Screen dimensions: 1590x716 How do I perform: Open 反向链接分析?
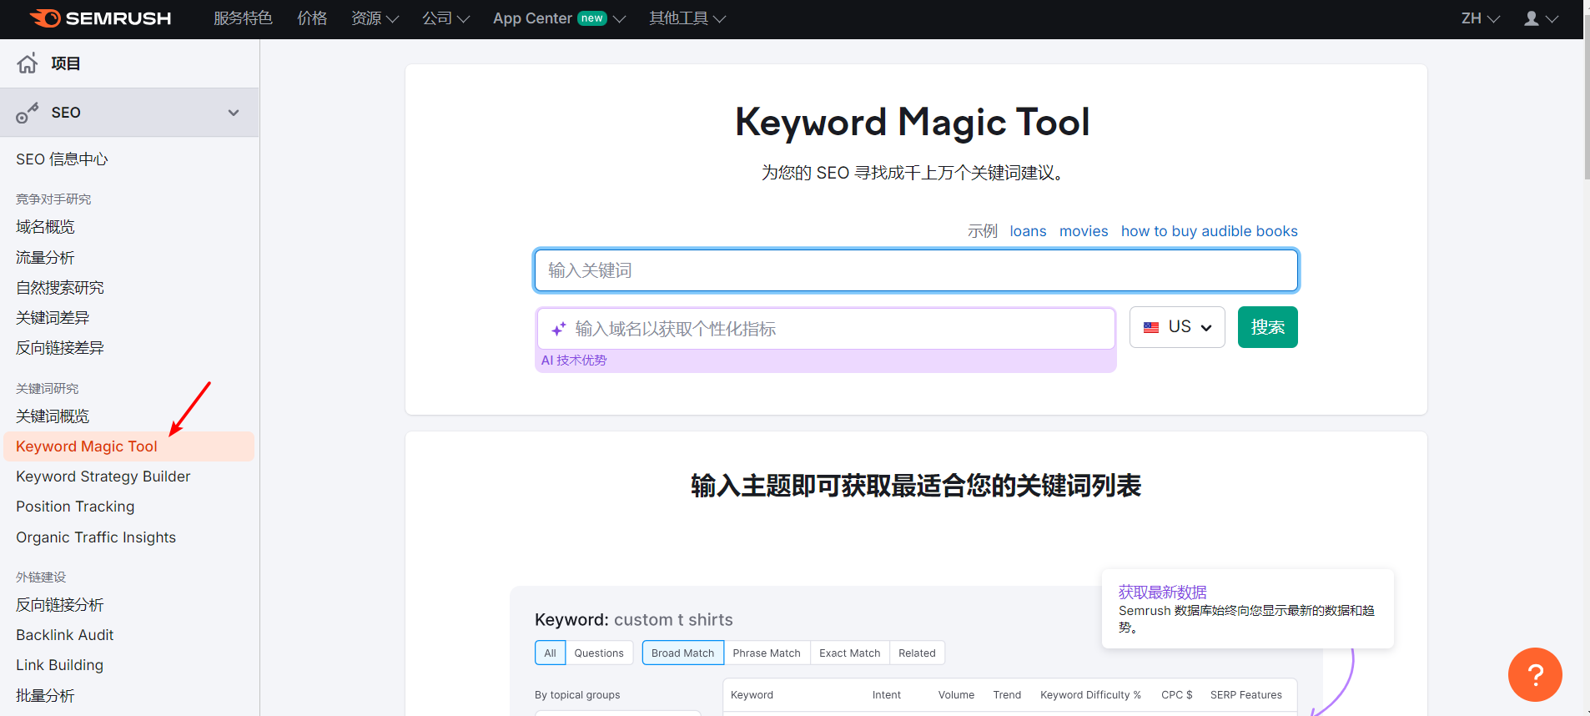(60, 605)
